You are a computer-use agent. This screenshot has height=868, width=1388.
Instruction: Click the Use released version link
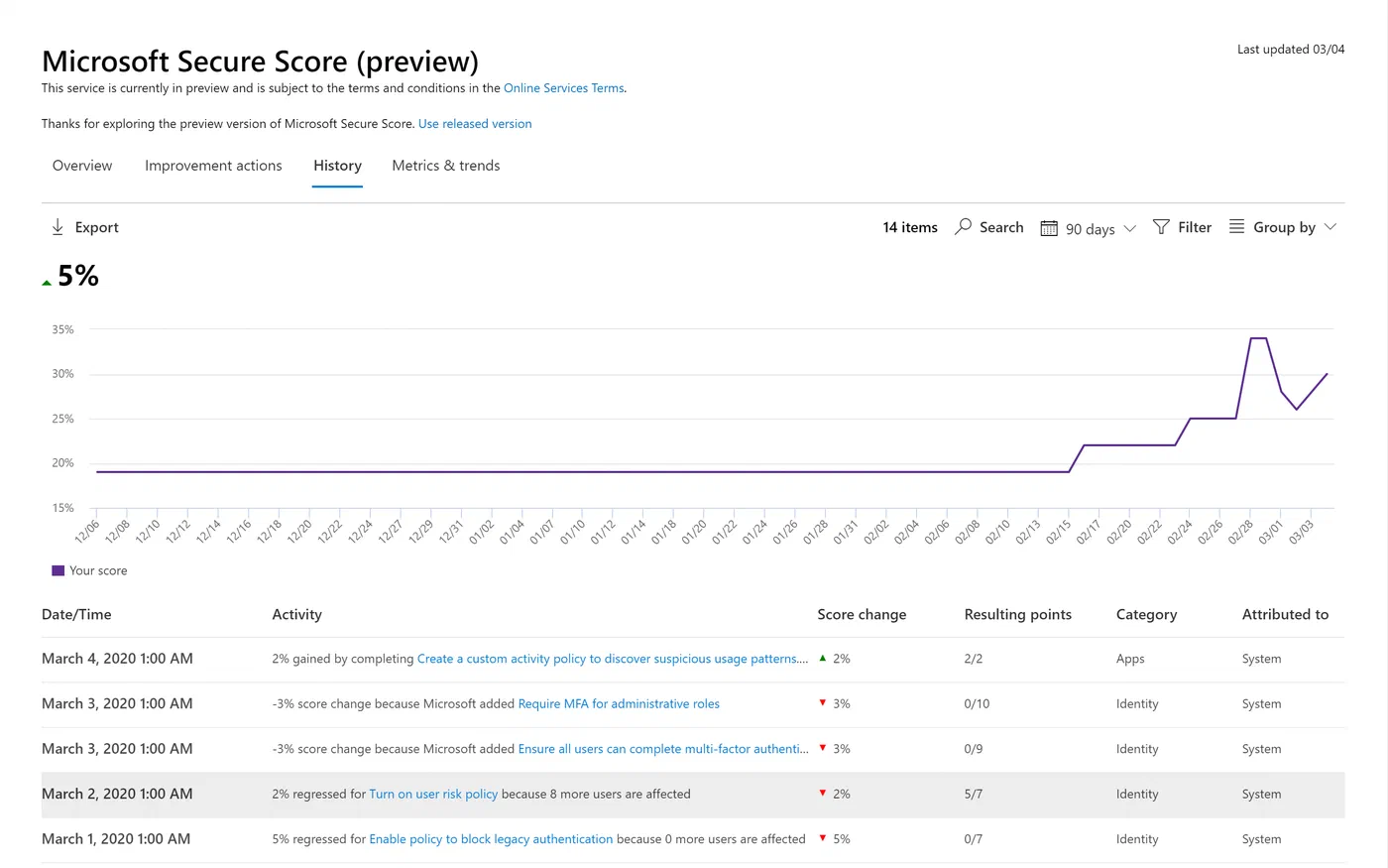(x=475, y=124)
